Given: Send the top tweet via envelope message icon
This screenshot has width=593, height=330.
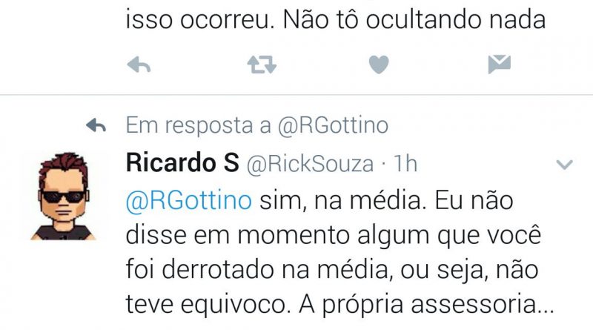Looking at the screenshot, I should coord(499,64).
